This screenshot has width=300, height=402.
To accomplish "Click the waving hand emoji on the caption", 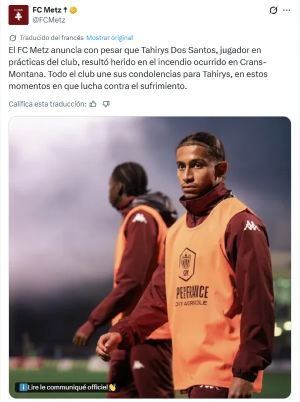I will coord(112,387).
